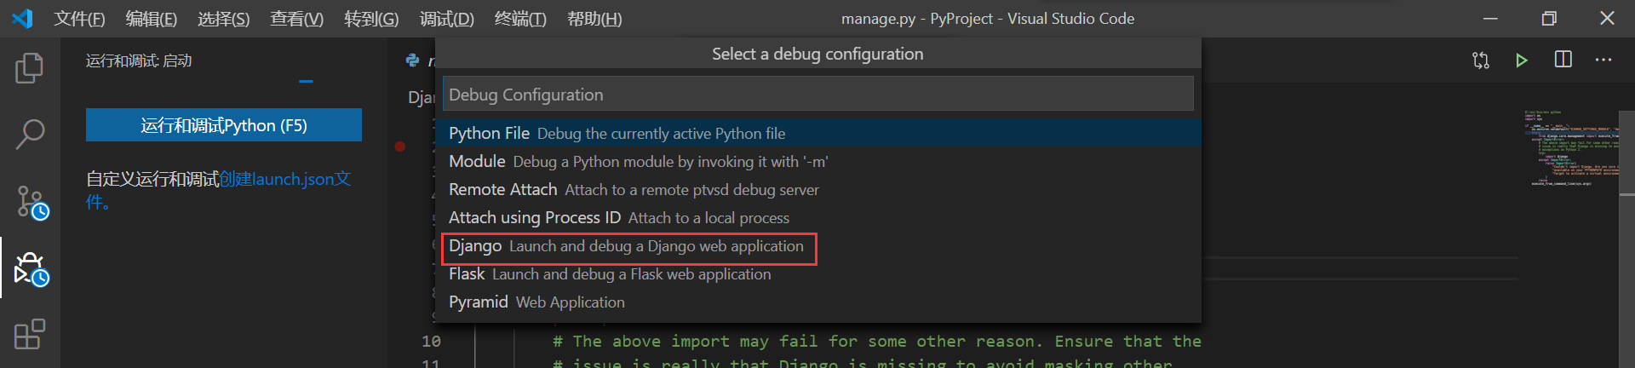This screenshot has width=1635, height=368.
Task: Select Attach using Process ID option
Action: pos(818,217)
